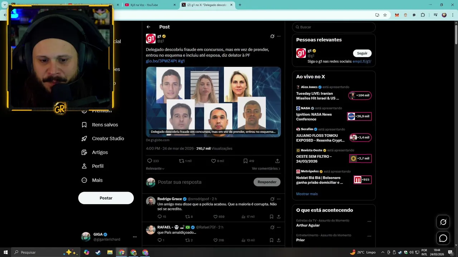Open the Mais menu in sidebar
This screenshot has width=458, height=257.
[92, 180]
